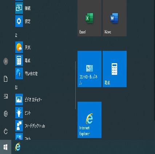Click the user account avatar

click(5, 61)
